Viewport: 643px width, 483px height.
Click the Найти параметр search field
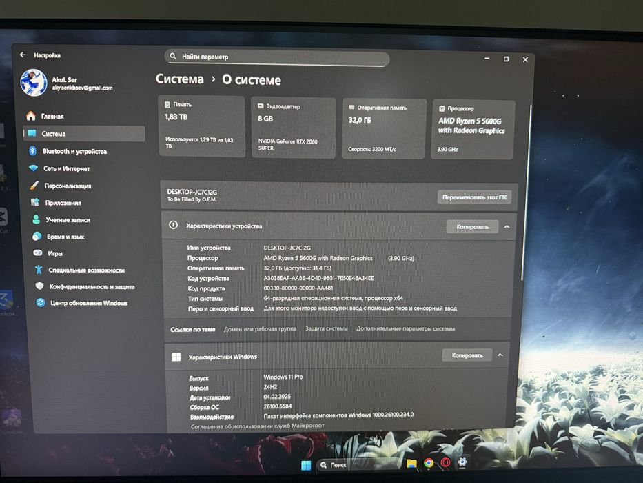pos(277,57)
